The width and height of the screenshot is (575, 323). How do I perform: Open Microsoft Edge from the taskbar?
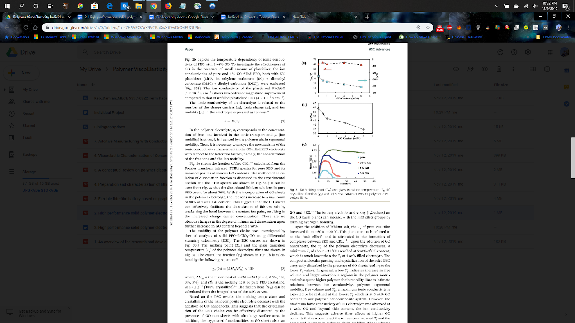(110, 6)
